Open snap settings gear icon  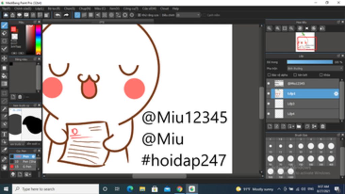pos(132,15)
